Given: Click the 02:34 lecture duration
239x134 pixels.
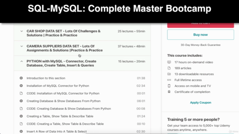Looking at the screenshot, I should [141, 86].
